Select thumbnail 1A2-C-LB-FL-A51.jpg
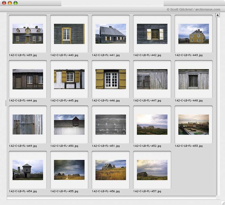 (x=111, y=124)
